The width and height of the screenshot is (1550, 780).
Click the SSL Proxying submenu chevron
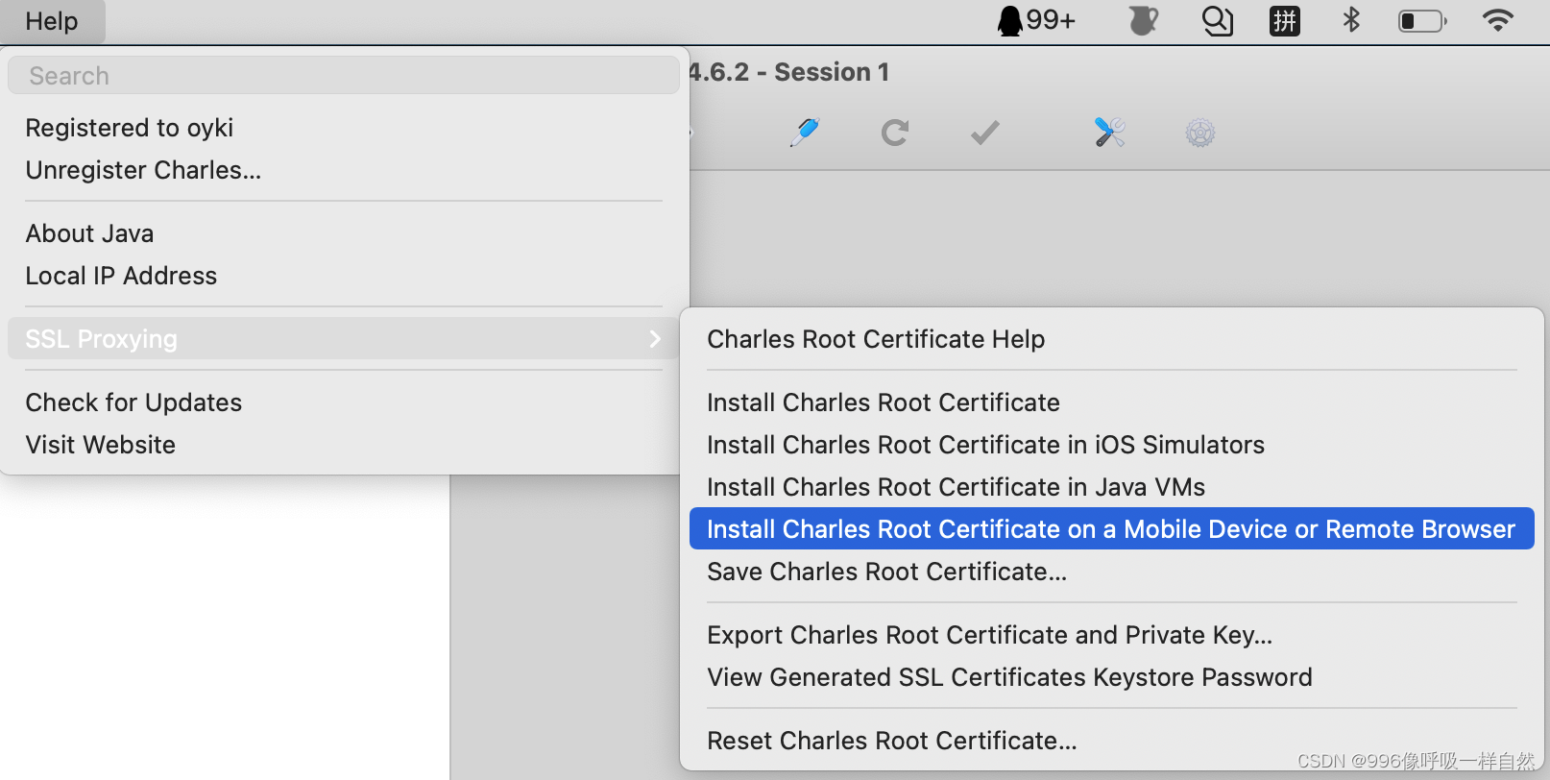[x=655, y=339]
